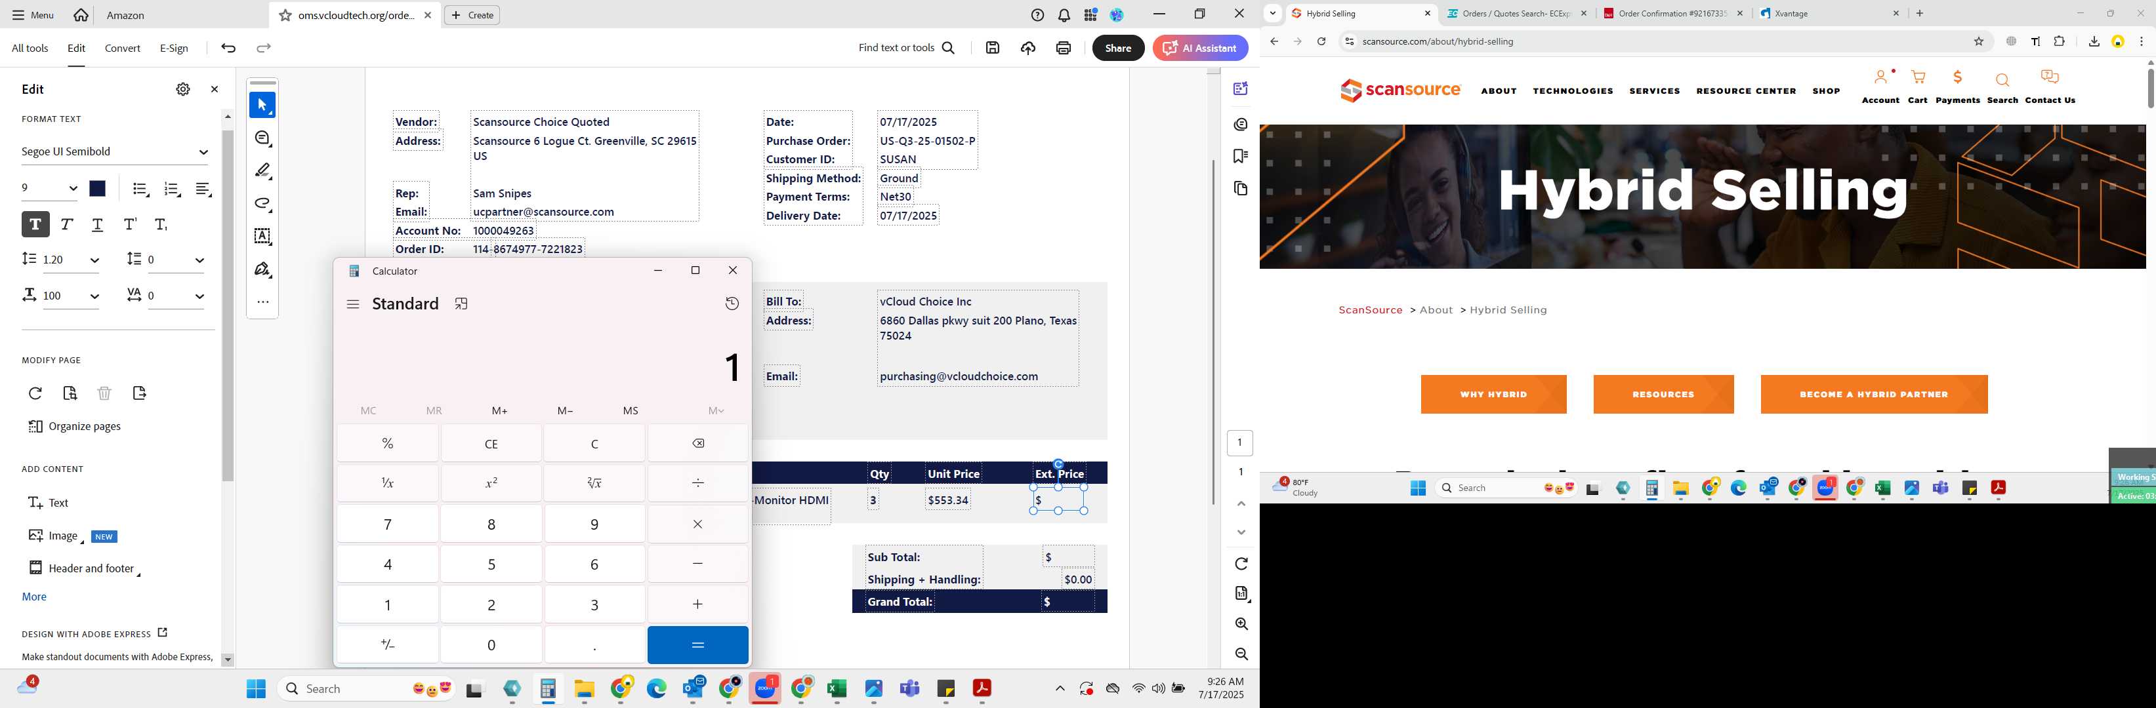
Task: Rotate the page in Modify Page
Action: pyautogui.click(x=35, y=393)
